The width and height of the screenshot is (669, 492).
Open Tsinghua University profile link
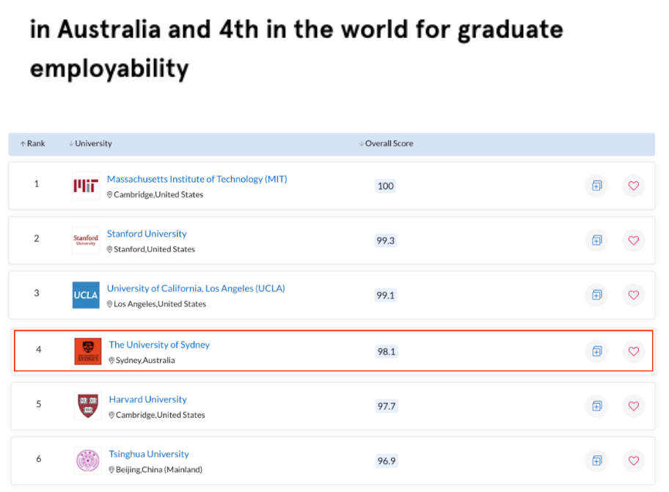[x=149, y=455]
